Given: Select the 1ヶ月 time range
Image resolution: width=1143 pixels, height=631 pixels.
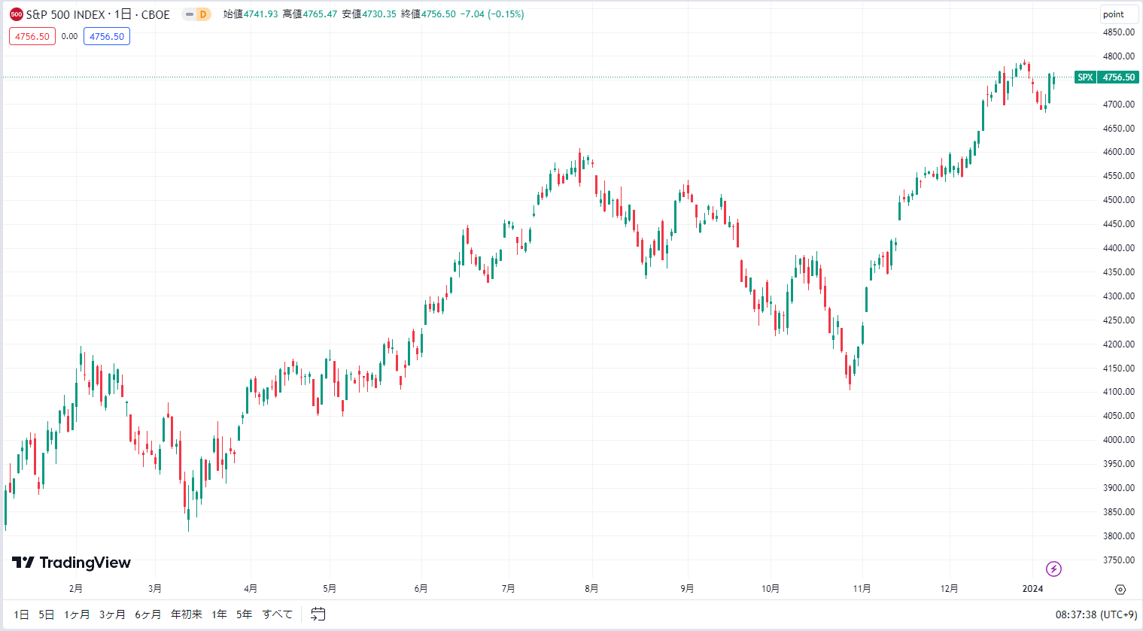Looking at the screenshot, I should tap(77, 614).
